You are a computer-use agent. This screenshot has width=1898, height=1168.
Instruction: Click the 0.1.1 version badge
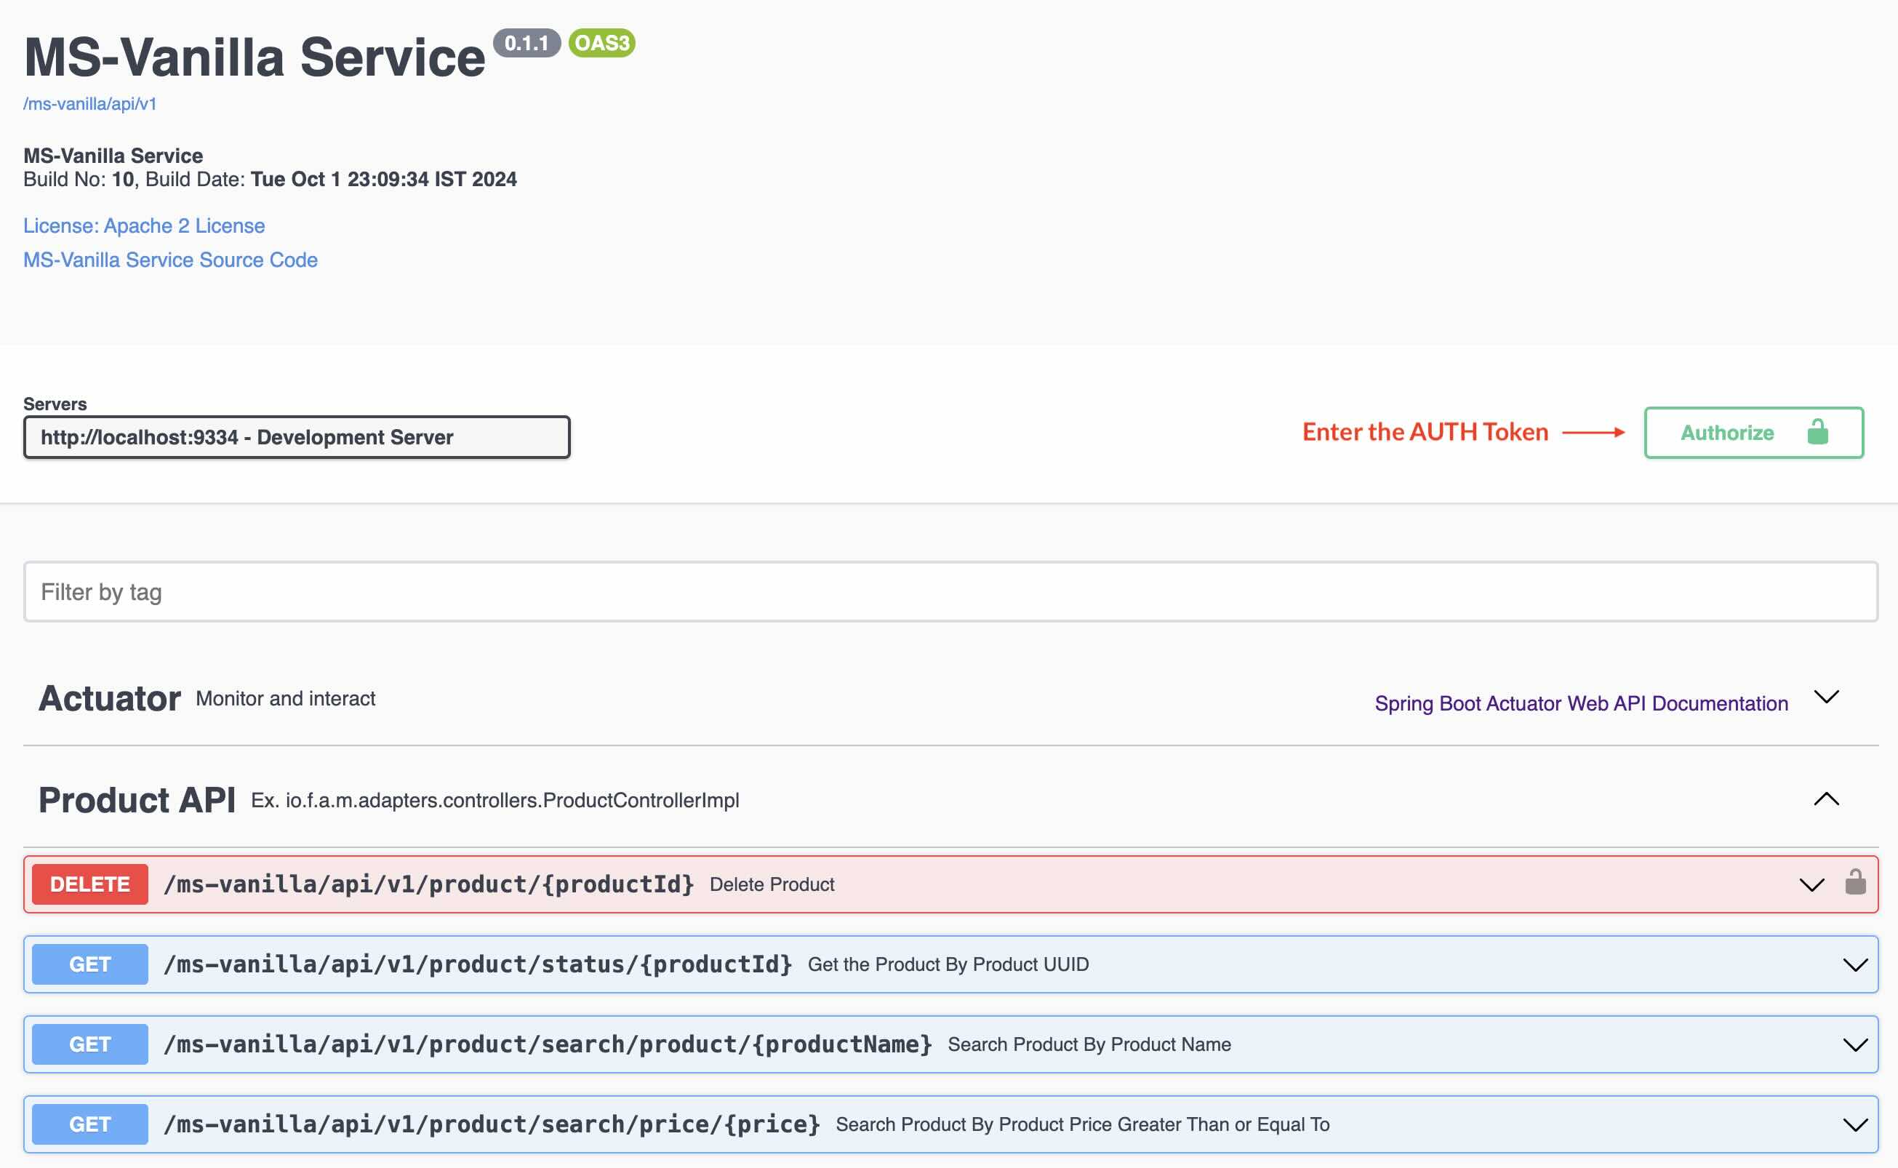(526, 43)
